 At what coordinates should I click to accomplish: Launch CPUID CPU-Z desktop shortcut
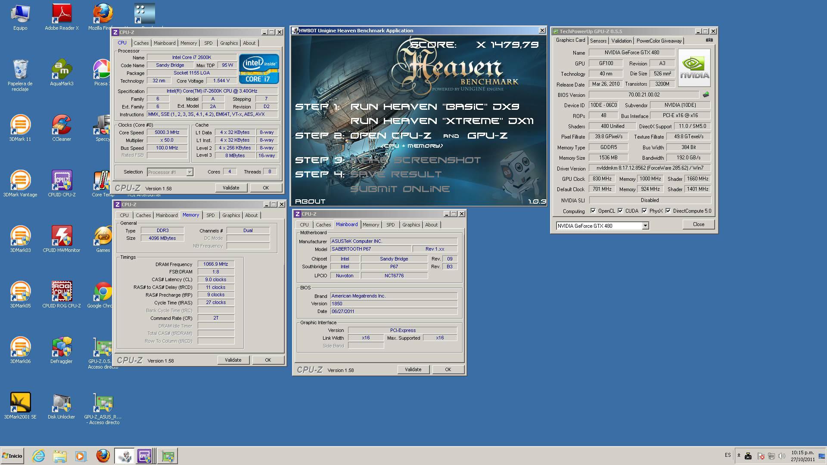pos(62,183)
